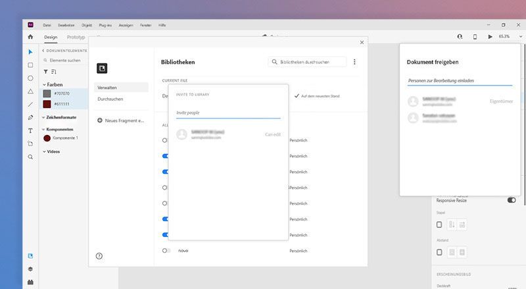Focus the Invite people field
Viewport: 526px width, 289px height.
point(228,113)
